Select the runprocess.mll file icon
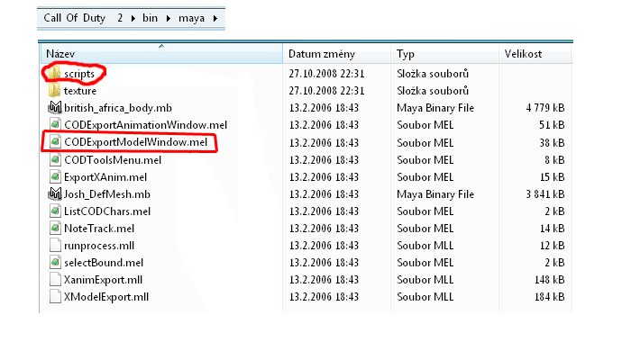The width and height of the screenshot is (631, 360). pyautogui.click(x=55, y=245)
